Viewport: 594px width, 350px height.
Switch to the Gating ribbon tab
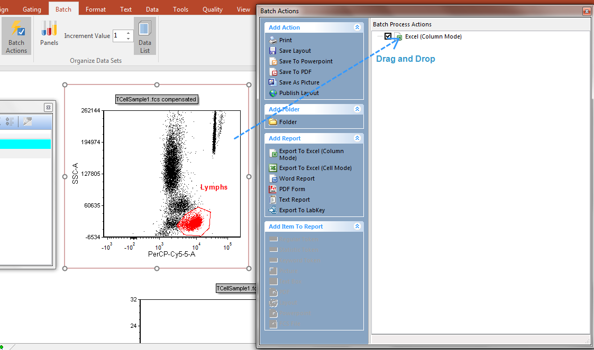[32, 9]
